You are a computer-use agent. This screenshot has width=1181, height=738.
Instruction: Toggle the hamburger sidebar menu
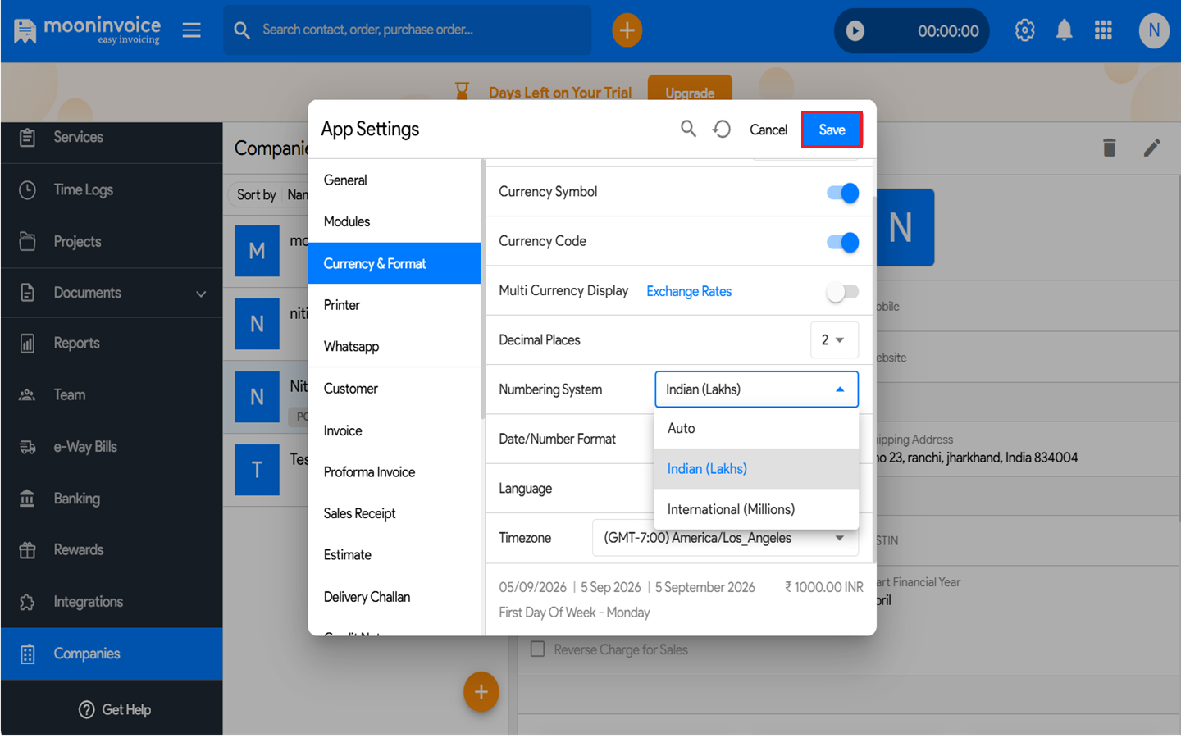[x=192, y=30]
